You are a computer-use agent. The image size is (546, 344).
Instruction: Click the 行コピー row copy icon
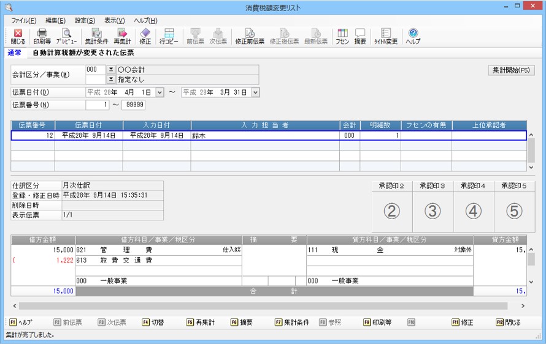tap(169, 36)
